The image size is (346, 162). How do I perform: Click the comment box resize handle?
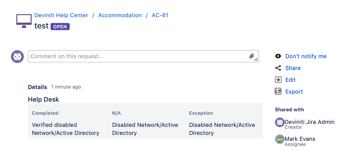tap(256, 60)
